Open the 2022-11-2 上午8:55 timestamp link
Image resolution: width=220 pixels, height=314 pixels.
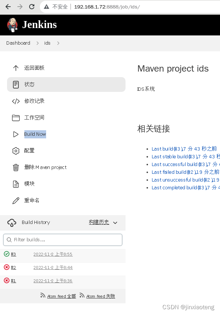53,254
